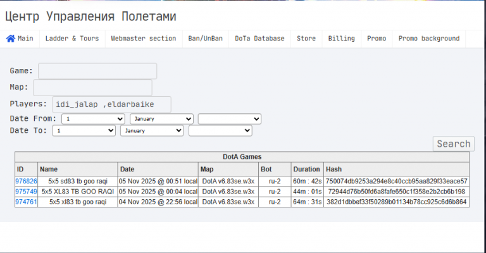Open game ID 975749 link
The width and height of the screenshot is (486, 253).
[27, 192]
